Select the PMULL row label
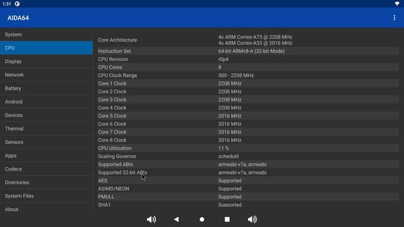 click(x=106, y=197)
